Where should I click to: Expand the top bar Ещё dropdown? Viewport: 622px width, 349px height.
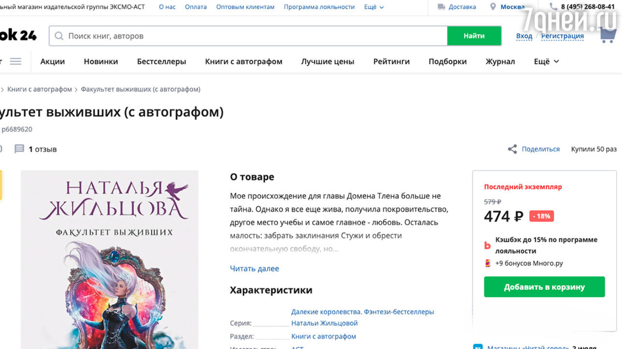click(374, 7)
